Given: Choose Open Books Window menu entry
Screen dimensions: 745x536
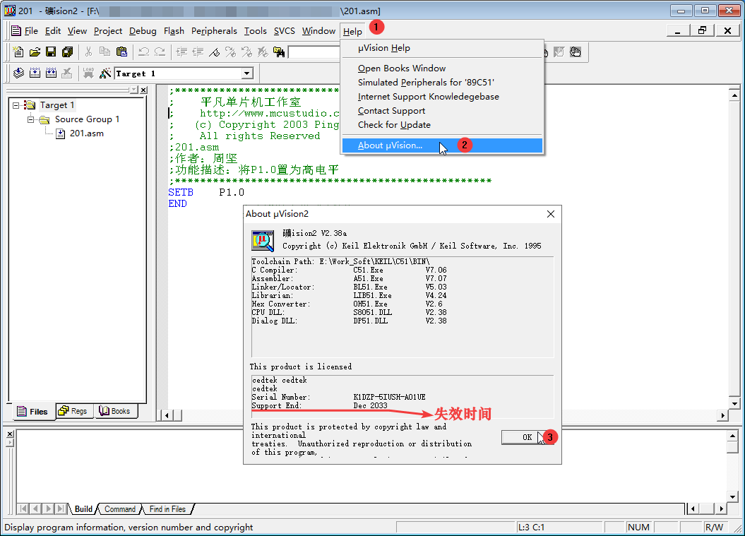Looking at the screenshot, I should click(x=442, y=69).
